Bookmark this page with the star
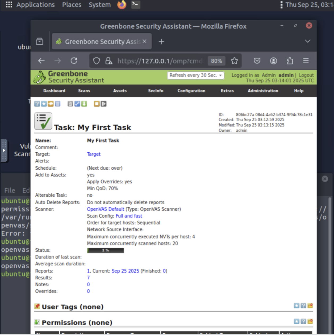Screen dimensions: 334x336 point(234,61)
